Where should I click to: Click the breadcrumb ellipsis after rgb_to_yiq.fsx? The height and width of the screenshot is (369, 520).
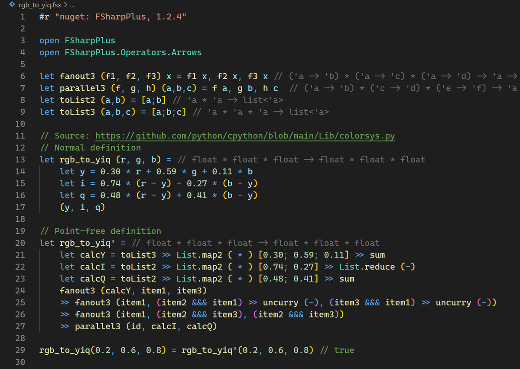click(71, 5)
